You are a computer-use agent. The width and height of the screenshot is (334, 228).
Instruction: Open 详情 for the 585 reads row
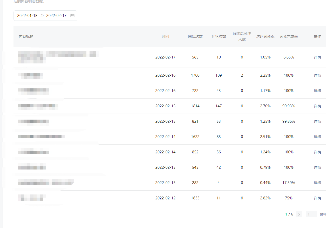click(x=317, y=57)
